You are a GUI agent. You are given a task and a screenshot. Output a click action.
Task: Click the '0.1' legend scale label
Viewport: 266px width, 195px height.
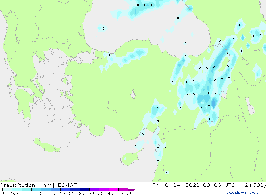tap(5, 193)
